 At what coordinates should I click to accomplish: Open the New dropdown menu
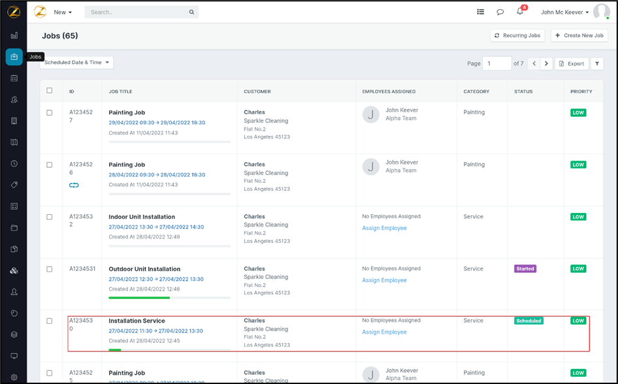pyautogui.click(x=63, y=12)
